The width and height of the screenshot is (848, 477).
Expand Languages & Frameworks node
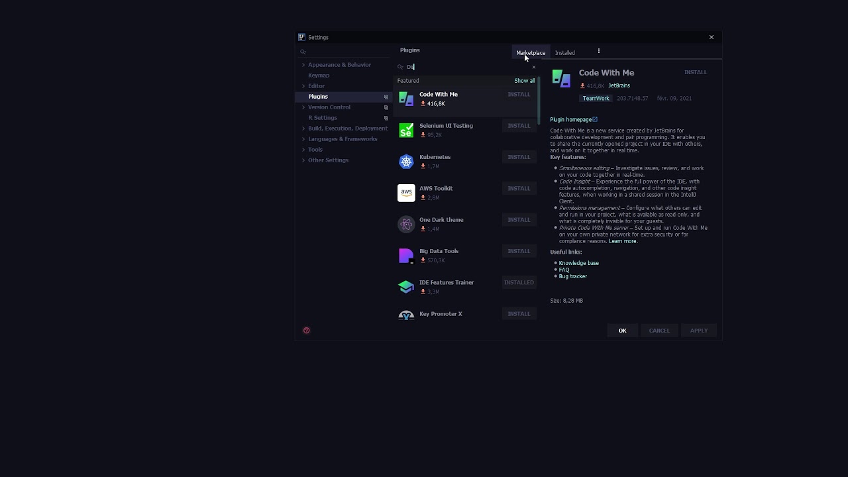point(303,139)
